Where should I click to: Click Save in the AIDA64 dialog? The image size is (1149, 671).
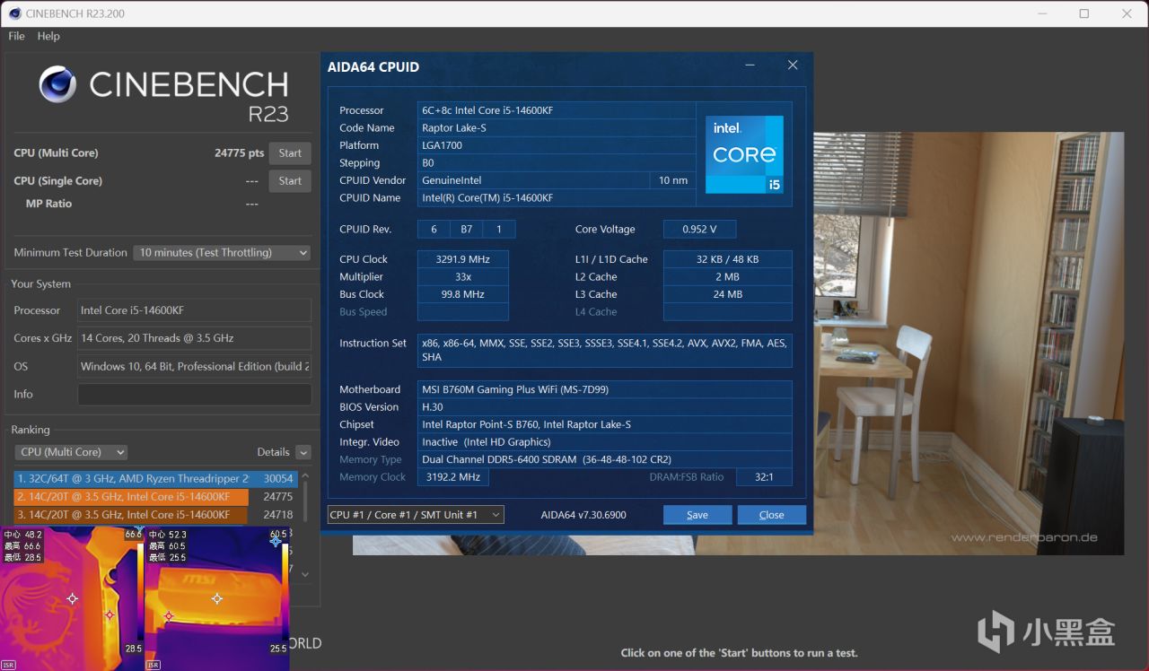[697, 515]
